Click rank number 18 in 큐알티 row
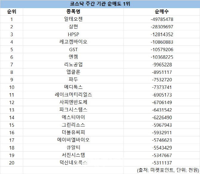200x174 pixels. click(12, 148)
